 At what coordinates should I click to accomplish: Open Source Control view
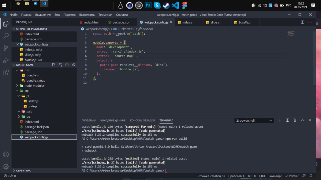pos(6,48)
